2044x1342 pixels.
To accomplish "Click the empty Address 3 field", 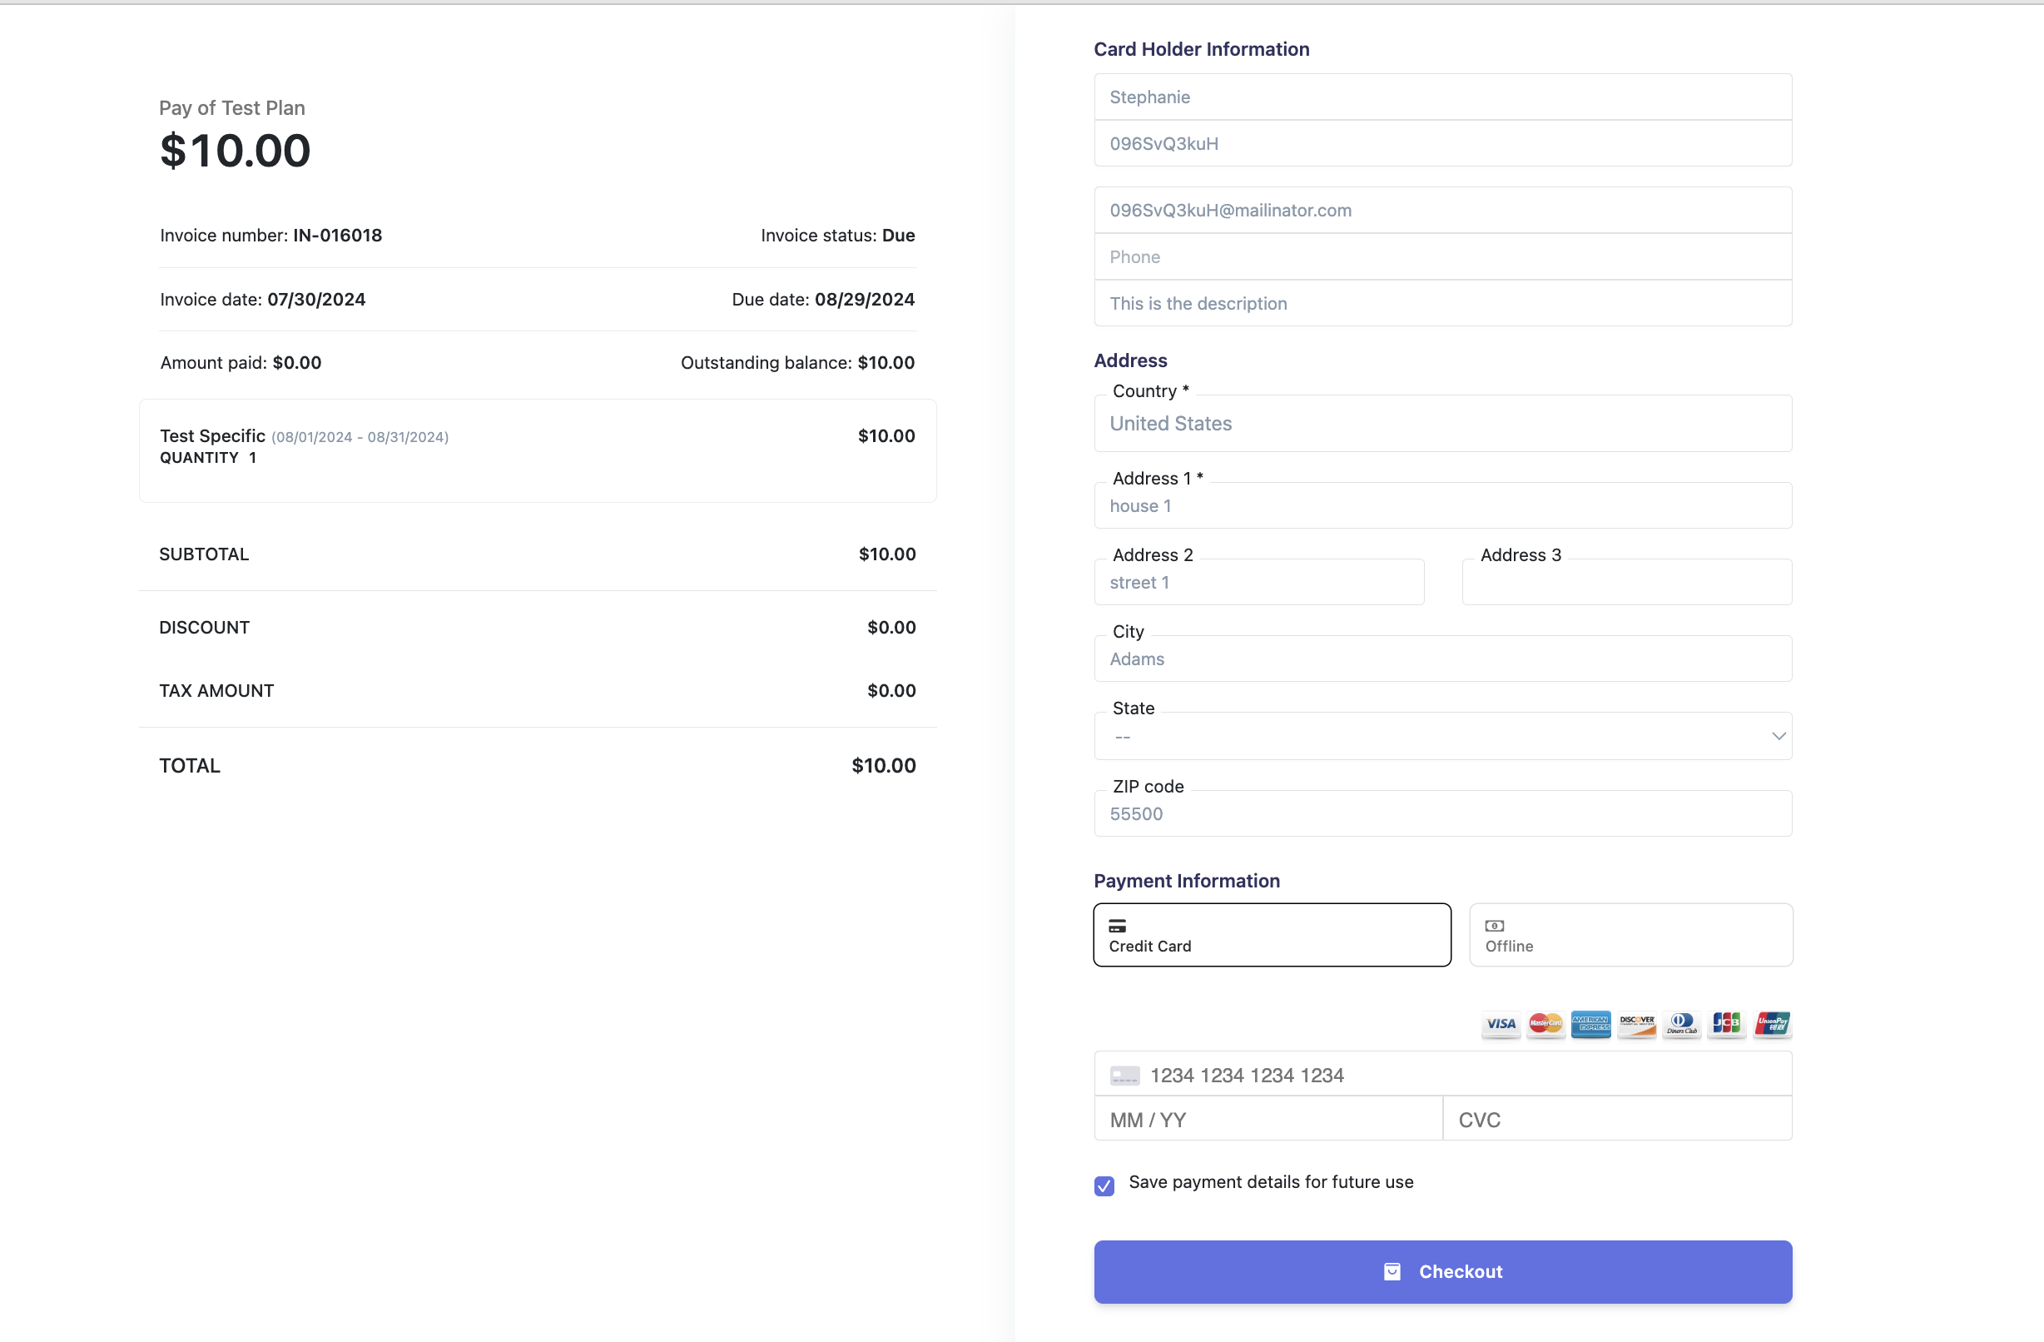I will 1626,583.
